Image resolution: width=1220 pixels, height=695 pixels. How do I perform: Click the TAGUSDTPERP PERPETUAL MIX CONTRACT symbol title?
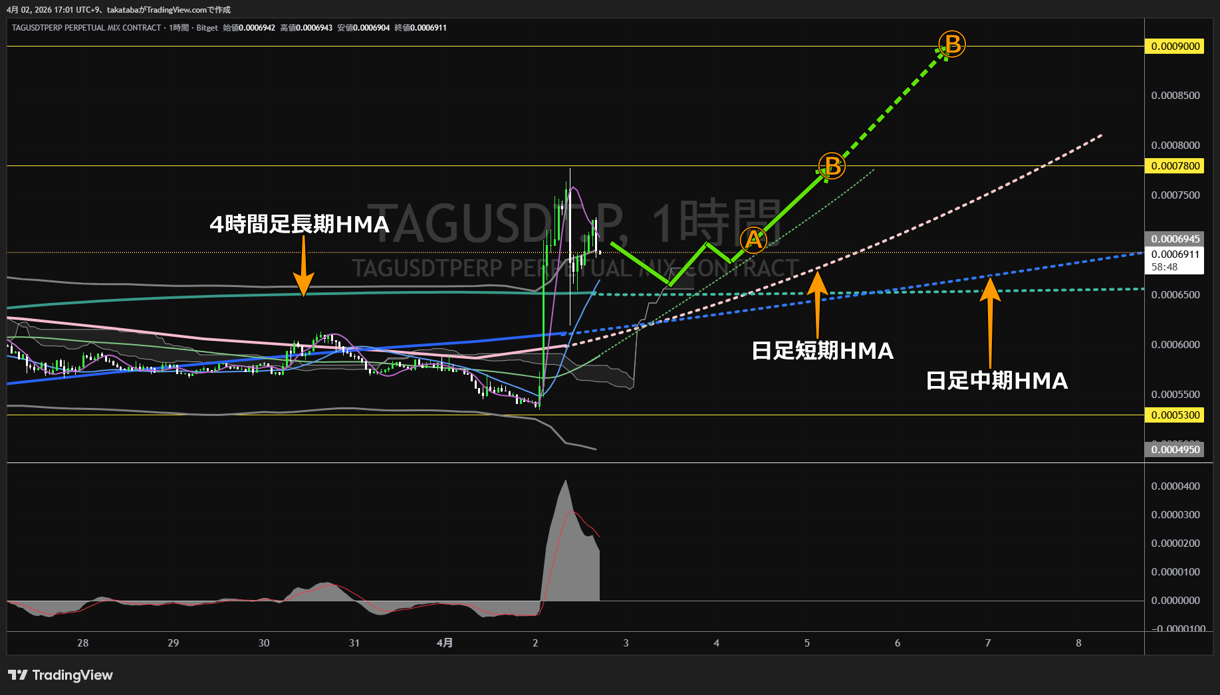click(86, 28)
